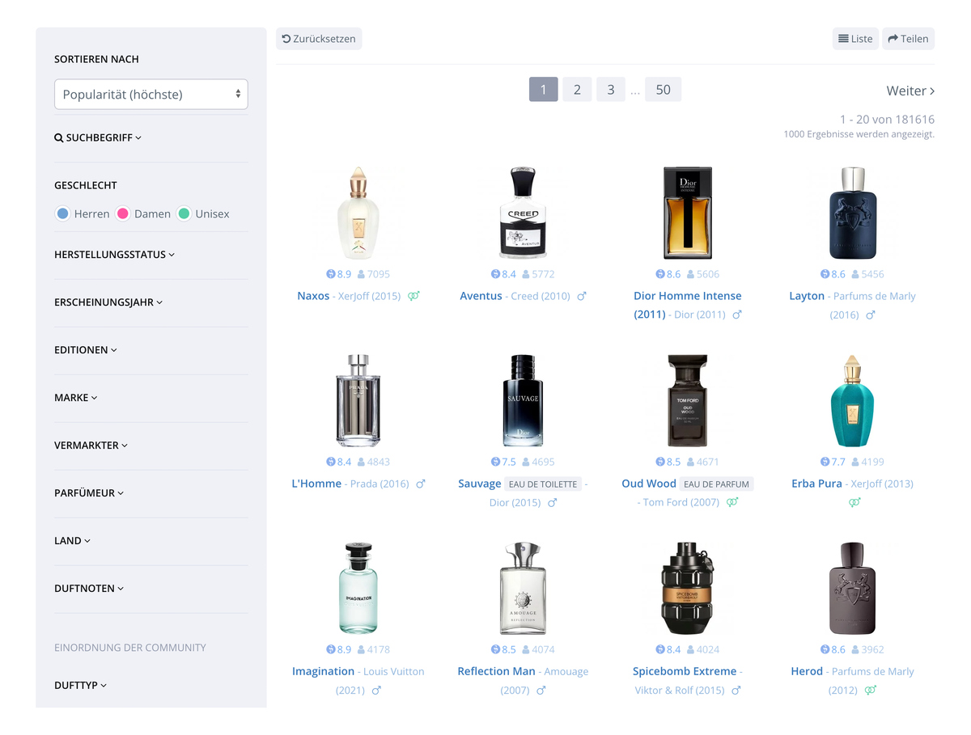This screenshot has height=735, width=971.
Task: Expand the Marke filter
Action: 76,397
